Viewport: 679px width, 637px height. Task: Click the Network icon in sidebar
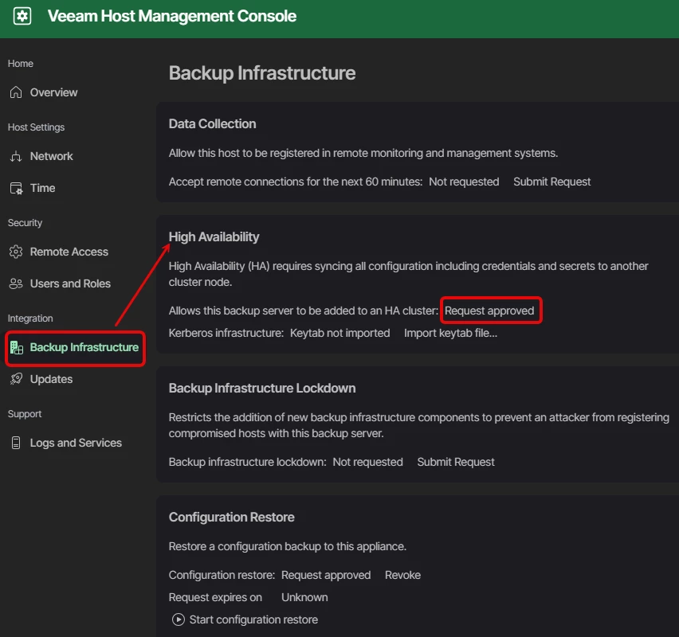[16, 156]
